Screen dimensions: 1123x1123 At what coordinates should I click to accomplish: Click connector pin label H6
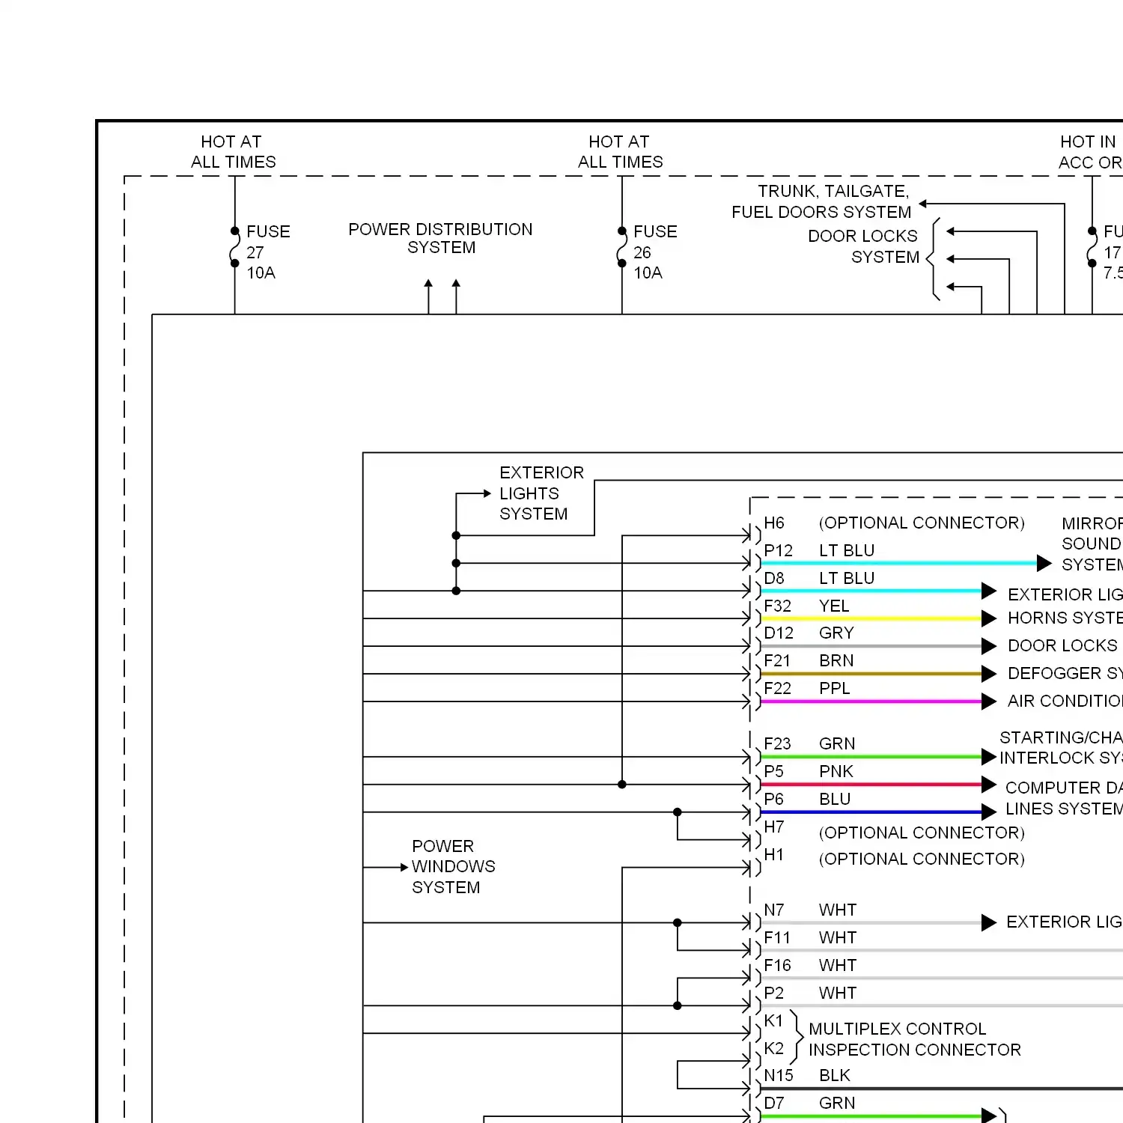coord(774,523)
